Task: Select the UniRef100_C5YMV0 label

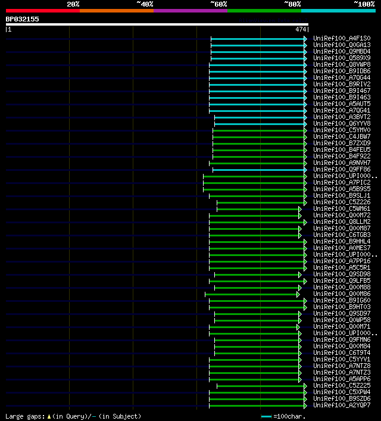Action: 342,130
